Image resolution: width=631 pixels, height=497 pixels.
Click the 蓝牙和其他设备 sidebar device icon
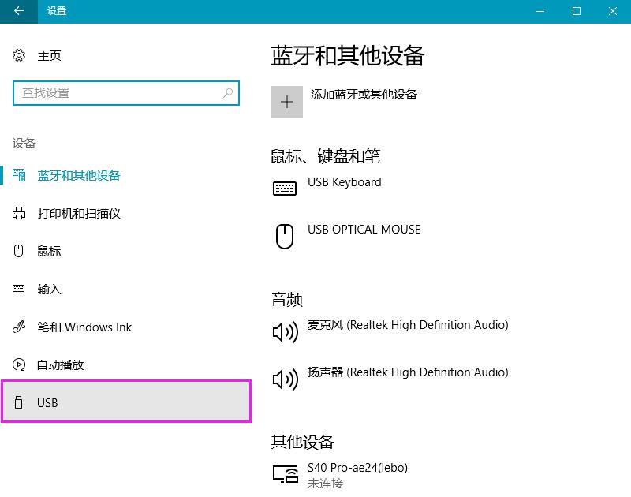pyautogui.click(x=19, y=175)
